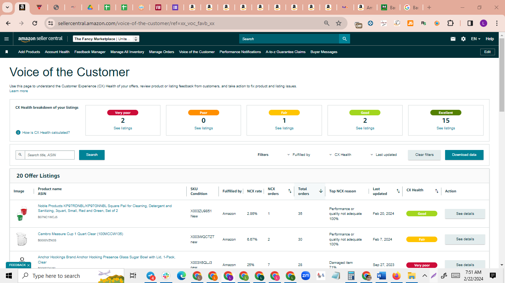The width and height of the screenshot is (505, 283).
Task: Open the EN language dropdown
Action: [x=475, y=39]
